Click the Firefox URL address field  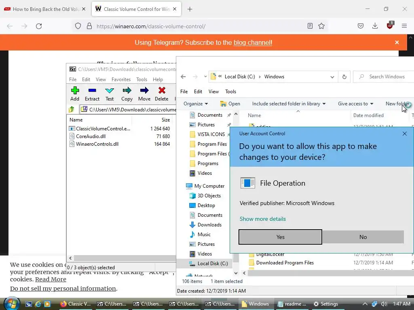(x=201, y=26)
